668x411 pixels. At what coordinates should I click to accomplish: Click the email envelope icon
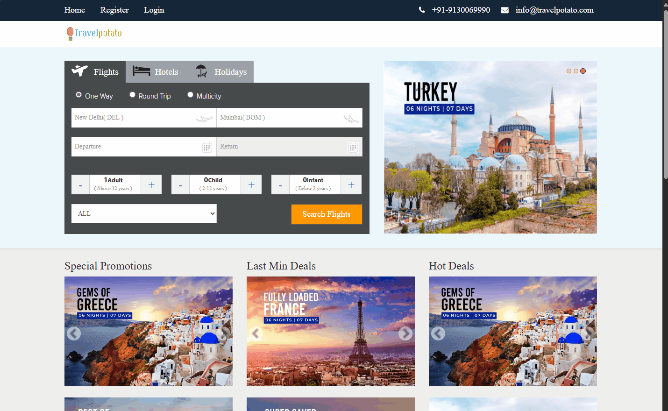click(x=505, y=10)
